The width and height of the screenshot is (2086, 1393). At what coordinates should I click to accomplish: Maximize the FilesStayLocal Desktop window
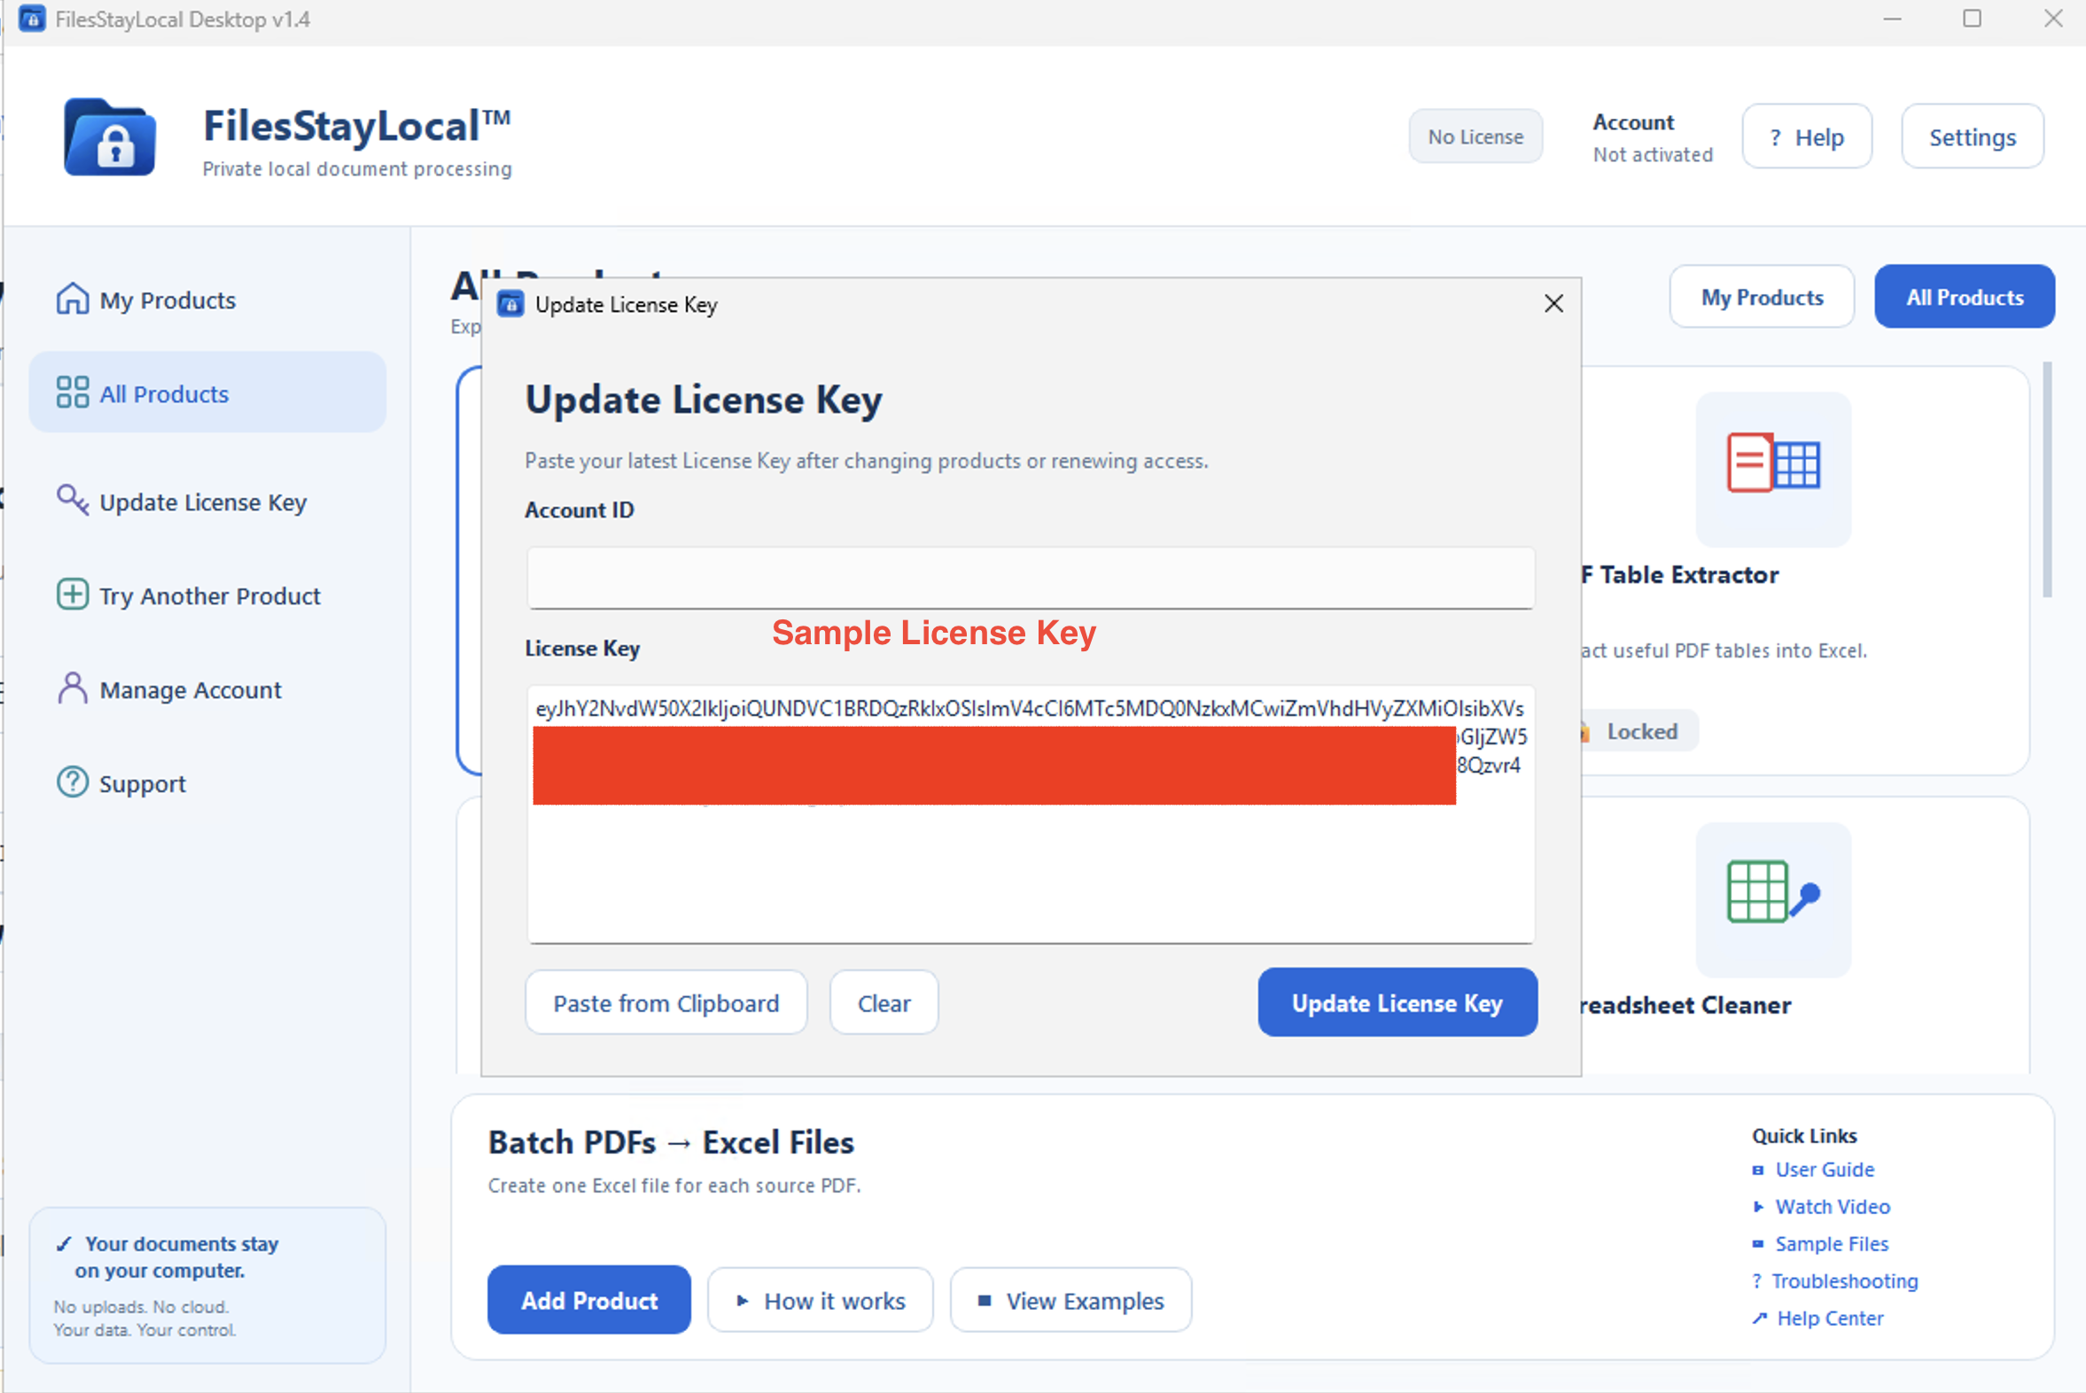coord(1973,19)
